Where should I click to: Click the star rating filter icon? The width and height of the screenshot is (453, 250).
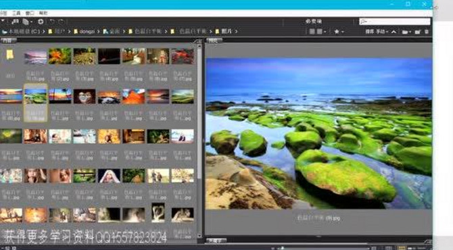(x=337, y=32)
